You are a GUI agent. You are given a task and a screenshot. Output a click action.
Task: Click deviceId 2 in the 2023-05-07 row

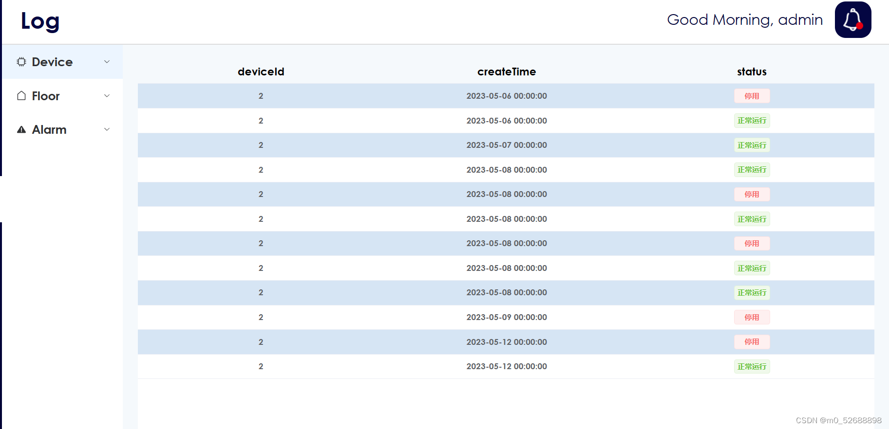[x=261, y=145]
